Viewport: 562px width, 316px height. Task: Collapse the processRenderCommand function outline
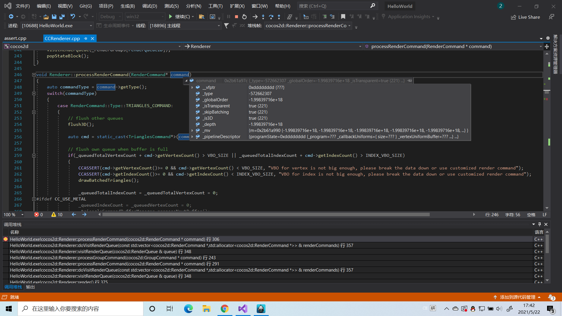pyautogui.click(x=34, y=75)
